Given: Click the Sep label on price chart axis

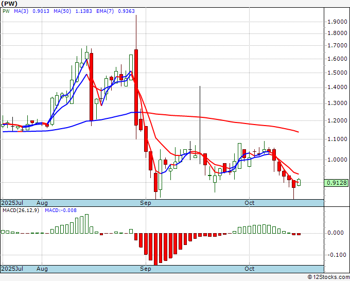Looking at the screenshot, I should 146,203.
